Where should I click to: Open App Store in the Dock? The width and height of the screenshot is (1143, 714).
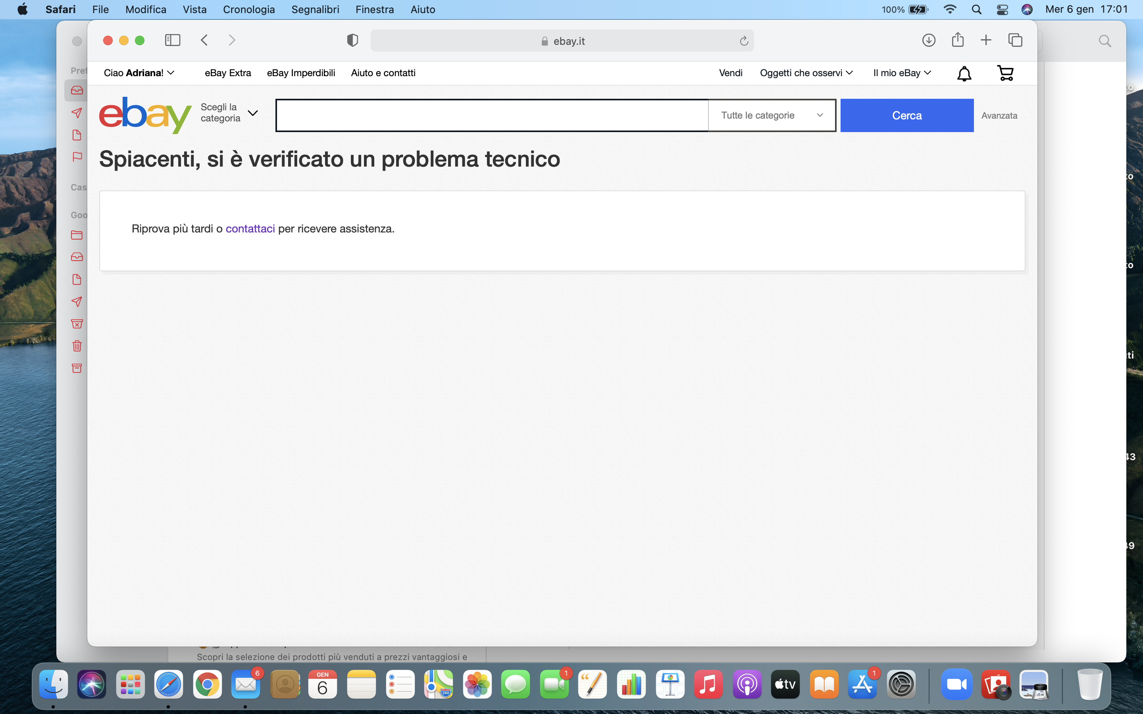[862, 684]
